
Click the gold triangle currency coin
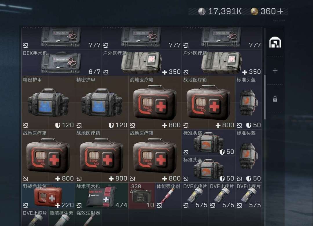coord(254,11)
